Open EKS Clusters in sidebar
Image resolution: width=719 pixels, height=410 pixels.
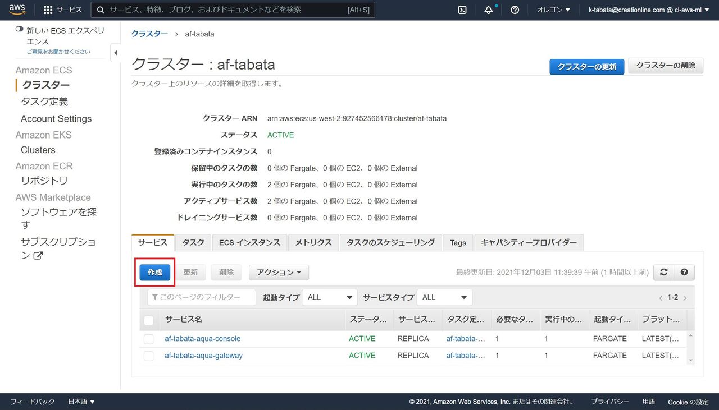[38, 150]
